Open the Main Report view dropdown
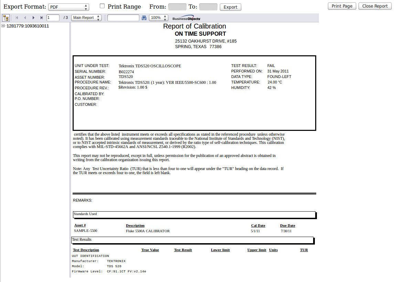Image resolution: width=394 pixels, height=282 pixels. tap(86, 18)
